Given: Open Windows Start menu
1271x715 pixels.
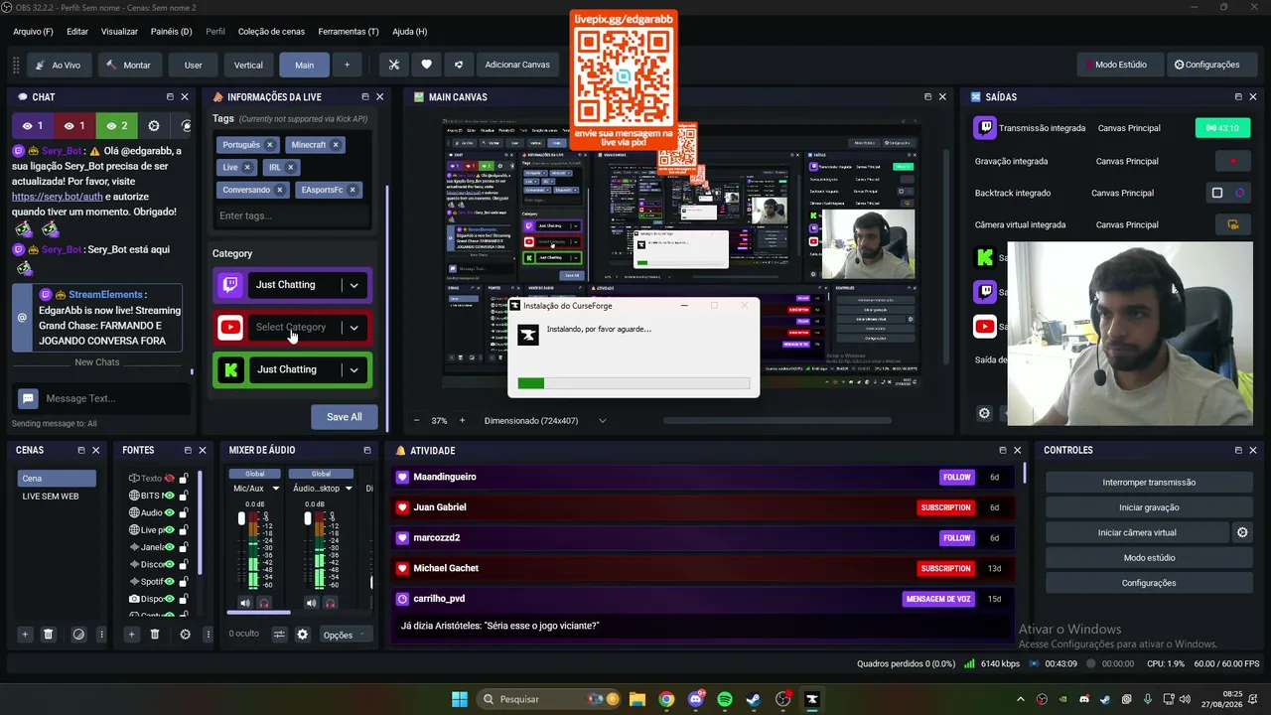Looking at the screenshot, I should [x=460, y=699].
